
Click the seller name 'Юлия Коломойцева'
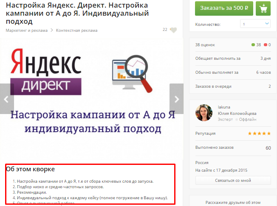click(237, 114)
